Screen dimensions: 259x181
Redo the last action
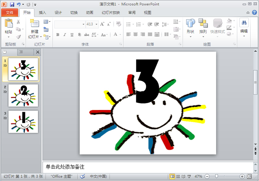pos(28,5)
